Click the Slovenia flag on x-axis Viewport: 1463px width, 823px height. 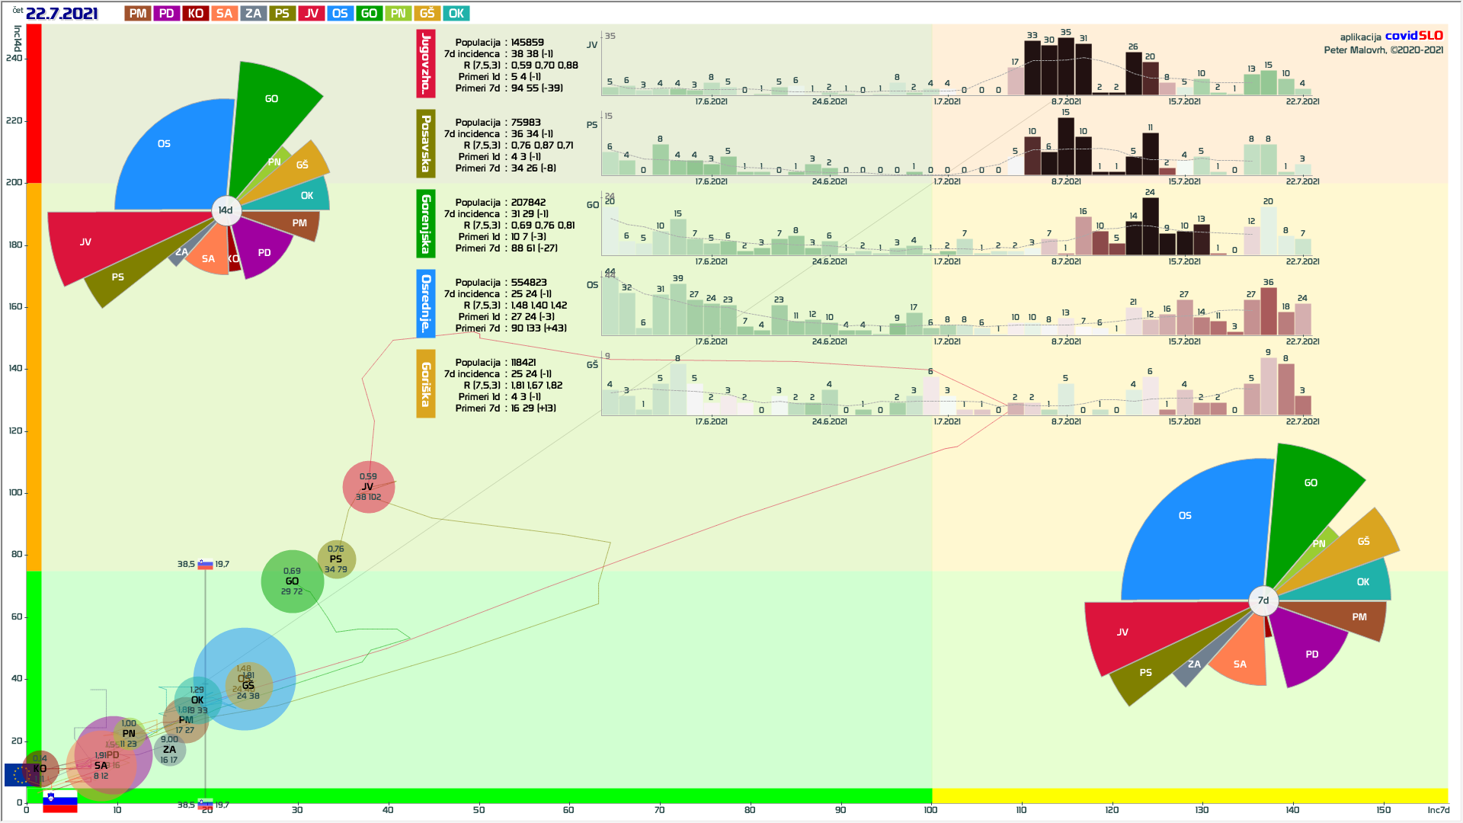pyautogui.click(x=60, y=802)
